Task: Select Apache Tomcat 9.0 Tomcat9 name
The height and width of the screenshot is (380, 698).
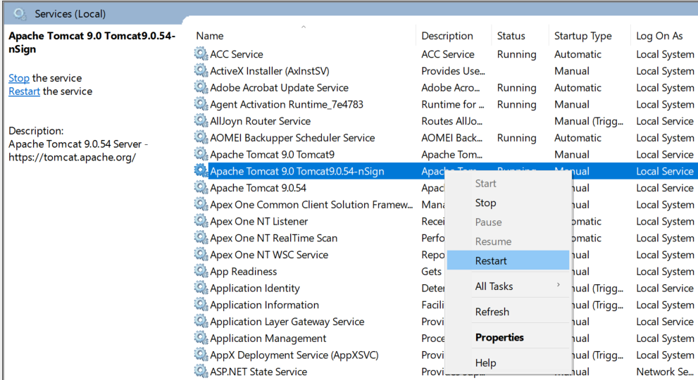Action: pyautogui.click(x=272, y=154)
